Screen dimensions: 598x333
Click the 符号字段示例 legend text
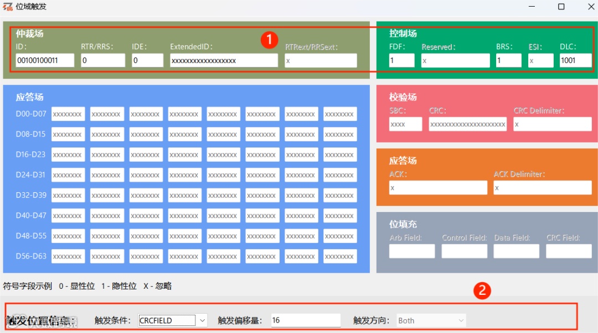click(x=28, y=286)
